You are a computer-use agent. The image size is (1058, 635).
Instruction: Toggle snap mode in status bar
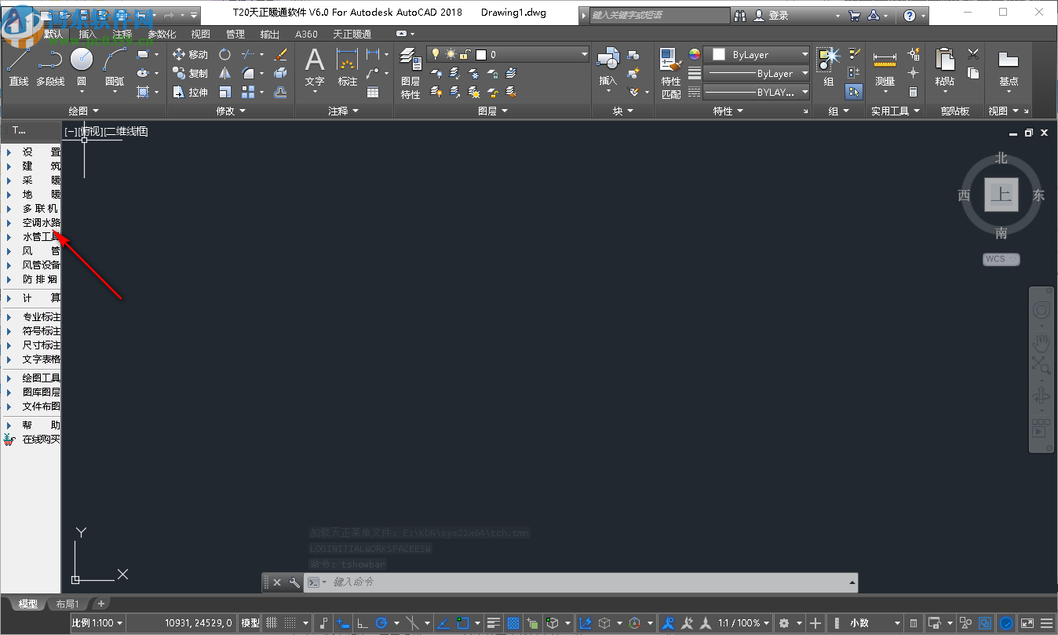[x=291, y=623]
